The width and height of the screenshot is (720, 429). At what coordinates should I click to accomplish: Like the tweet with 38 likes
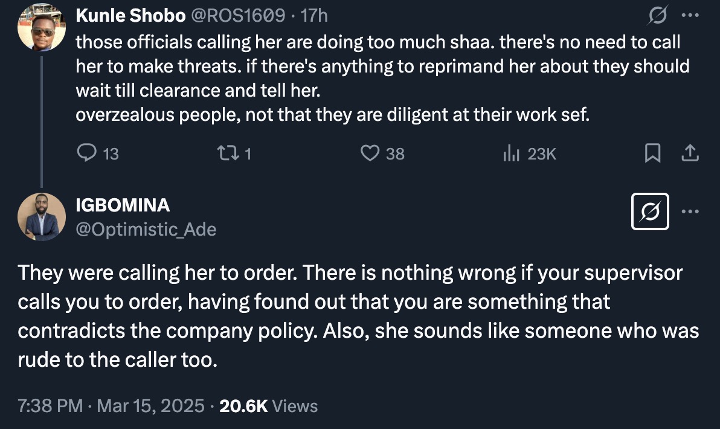(x=370, y=154)
